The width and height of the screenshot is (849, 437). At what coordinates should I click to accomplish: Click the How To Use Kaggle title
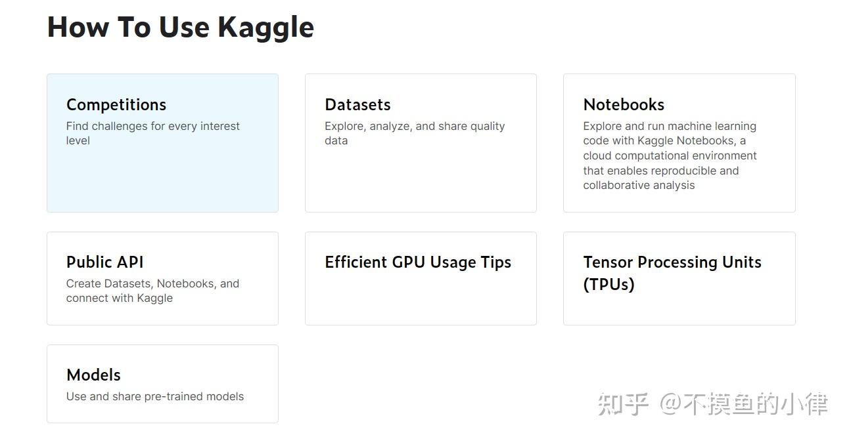coord(180,27)
